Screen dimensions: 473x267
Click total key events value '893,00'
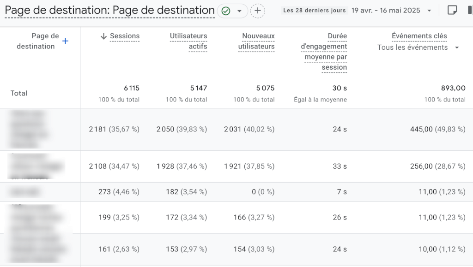click(453, 88)
